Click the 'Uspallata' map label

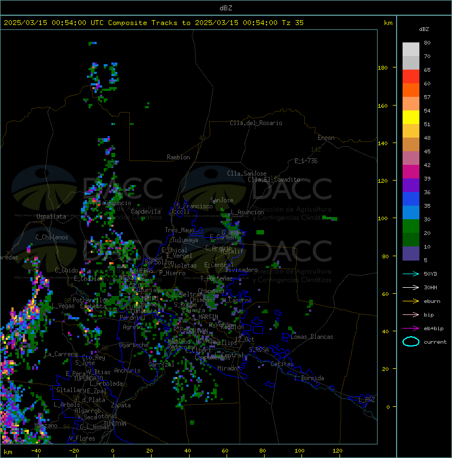pyautogui.click(x=51, y=216)
